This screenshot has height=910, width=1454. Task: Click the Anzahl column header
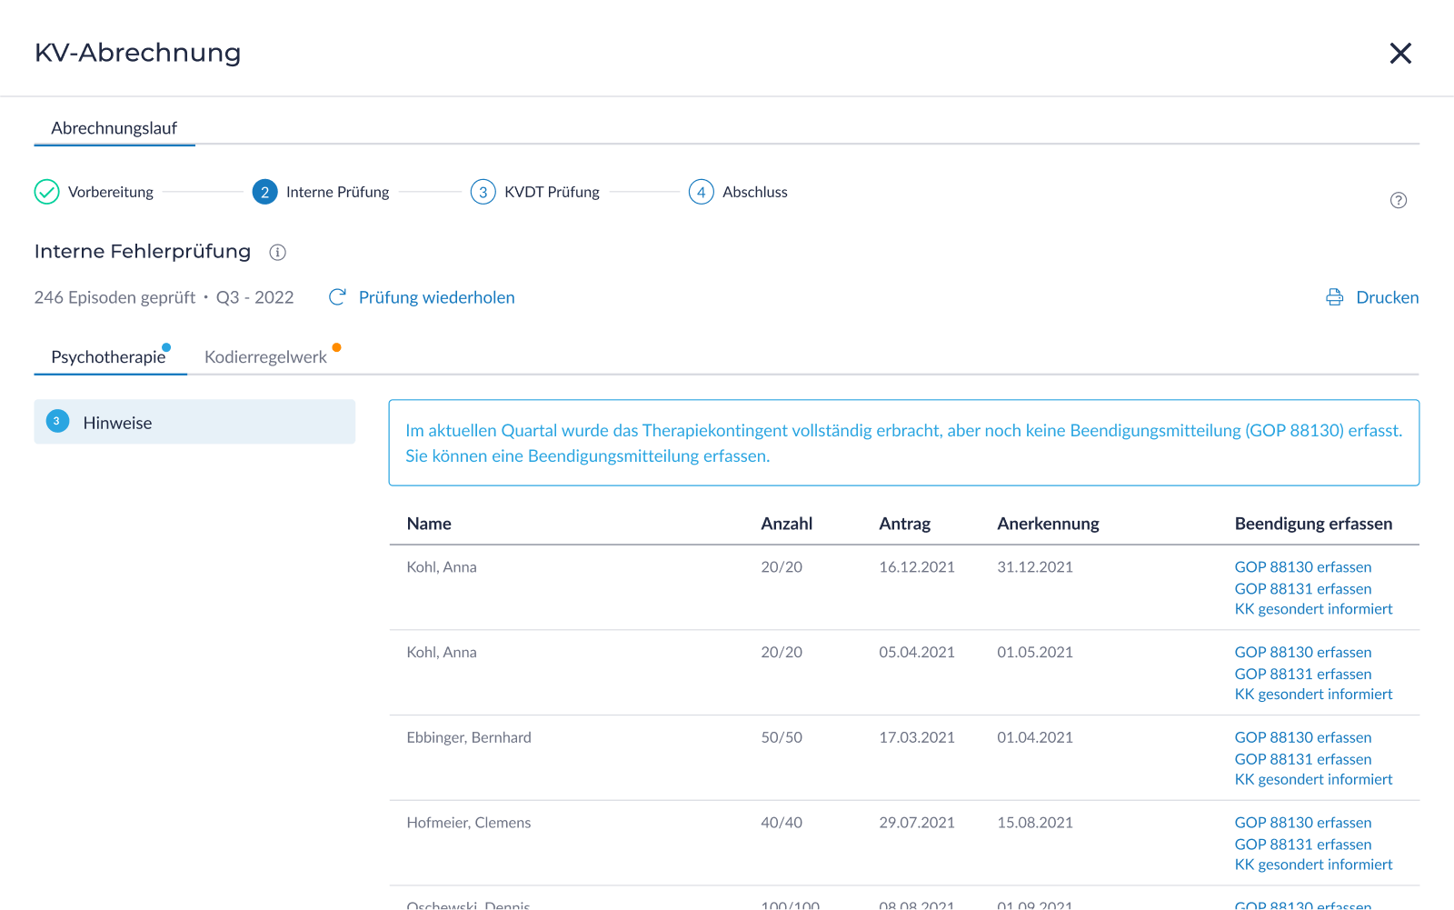(x=787, y=524)
